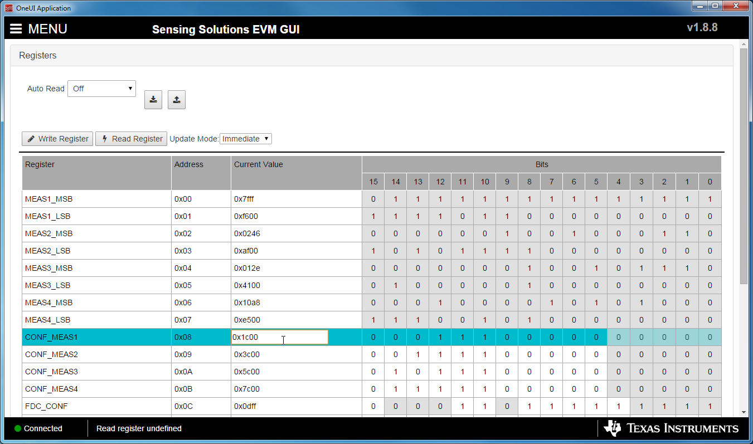
Task: Toggle bit 15 of MEAS1_LSB register
Action: coord(373,216)
